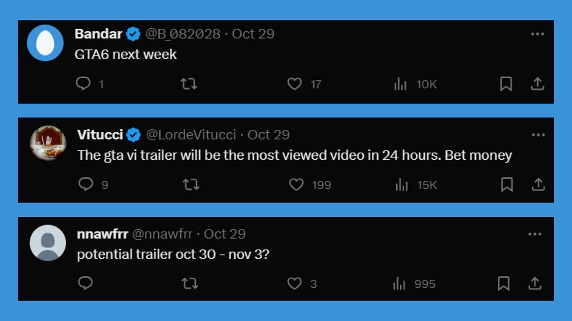Screen dimensions: 572x321
Task: Like Vitucci's tweet with 199 likes
Action: coord(296,185)
